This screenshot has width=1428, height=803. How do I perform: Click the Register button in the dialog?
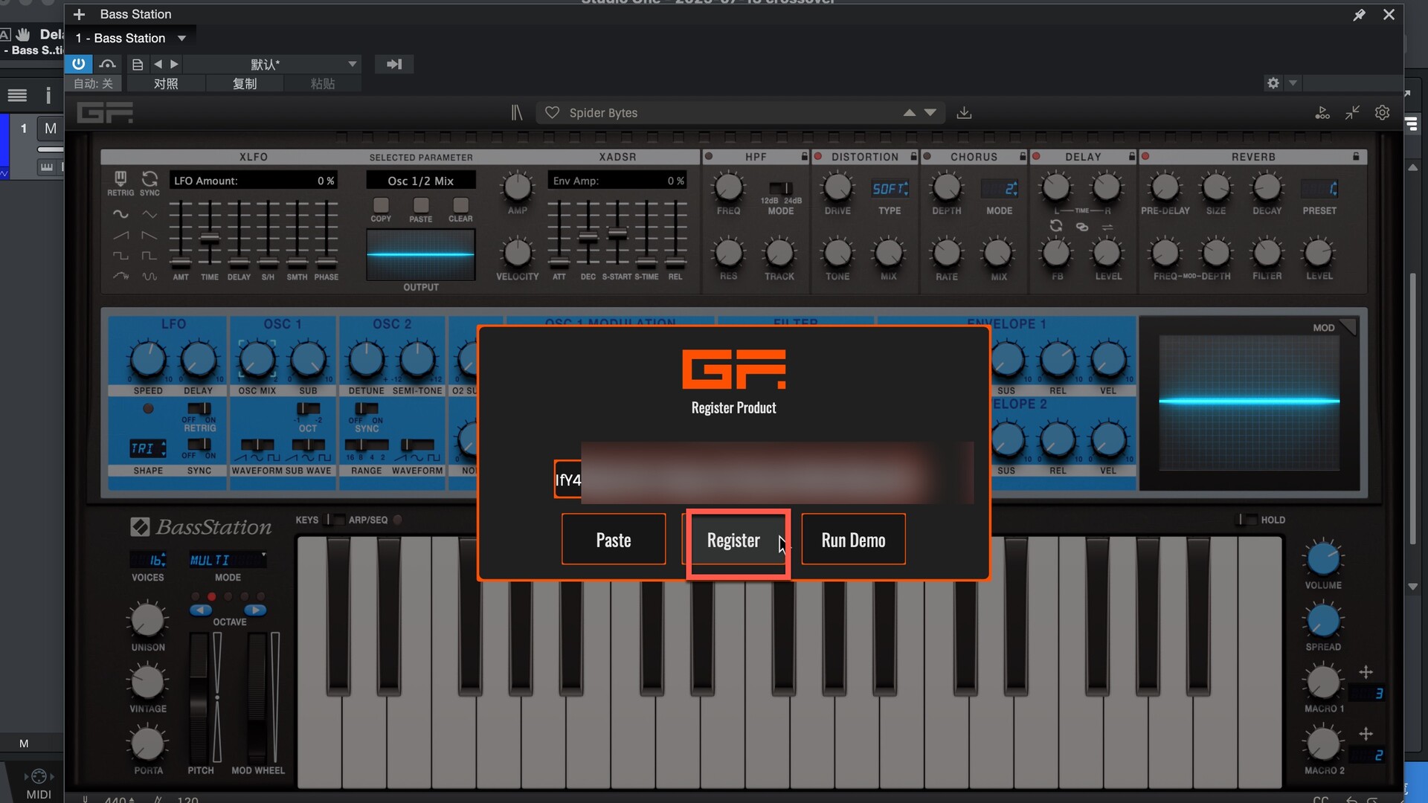coord(734,540)
